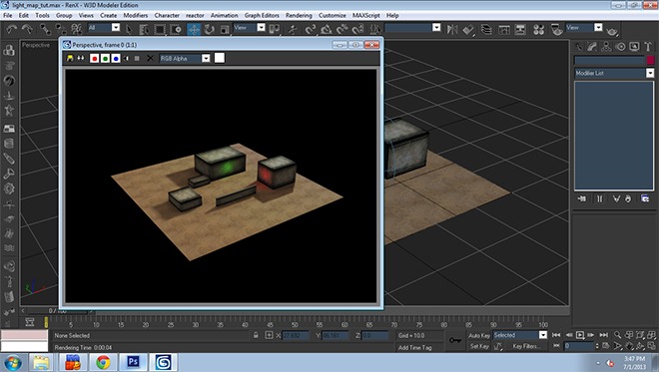Toggle red channel in render window
Image resolution: width=659 pixels, height=372 pixels.
tap(94, 59)
